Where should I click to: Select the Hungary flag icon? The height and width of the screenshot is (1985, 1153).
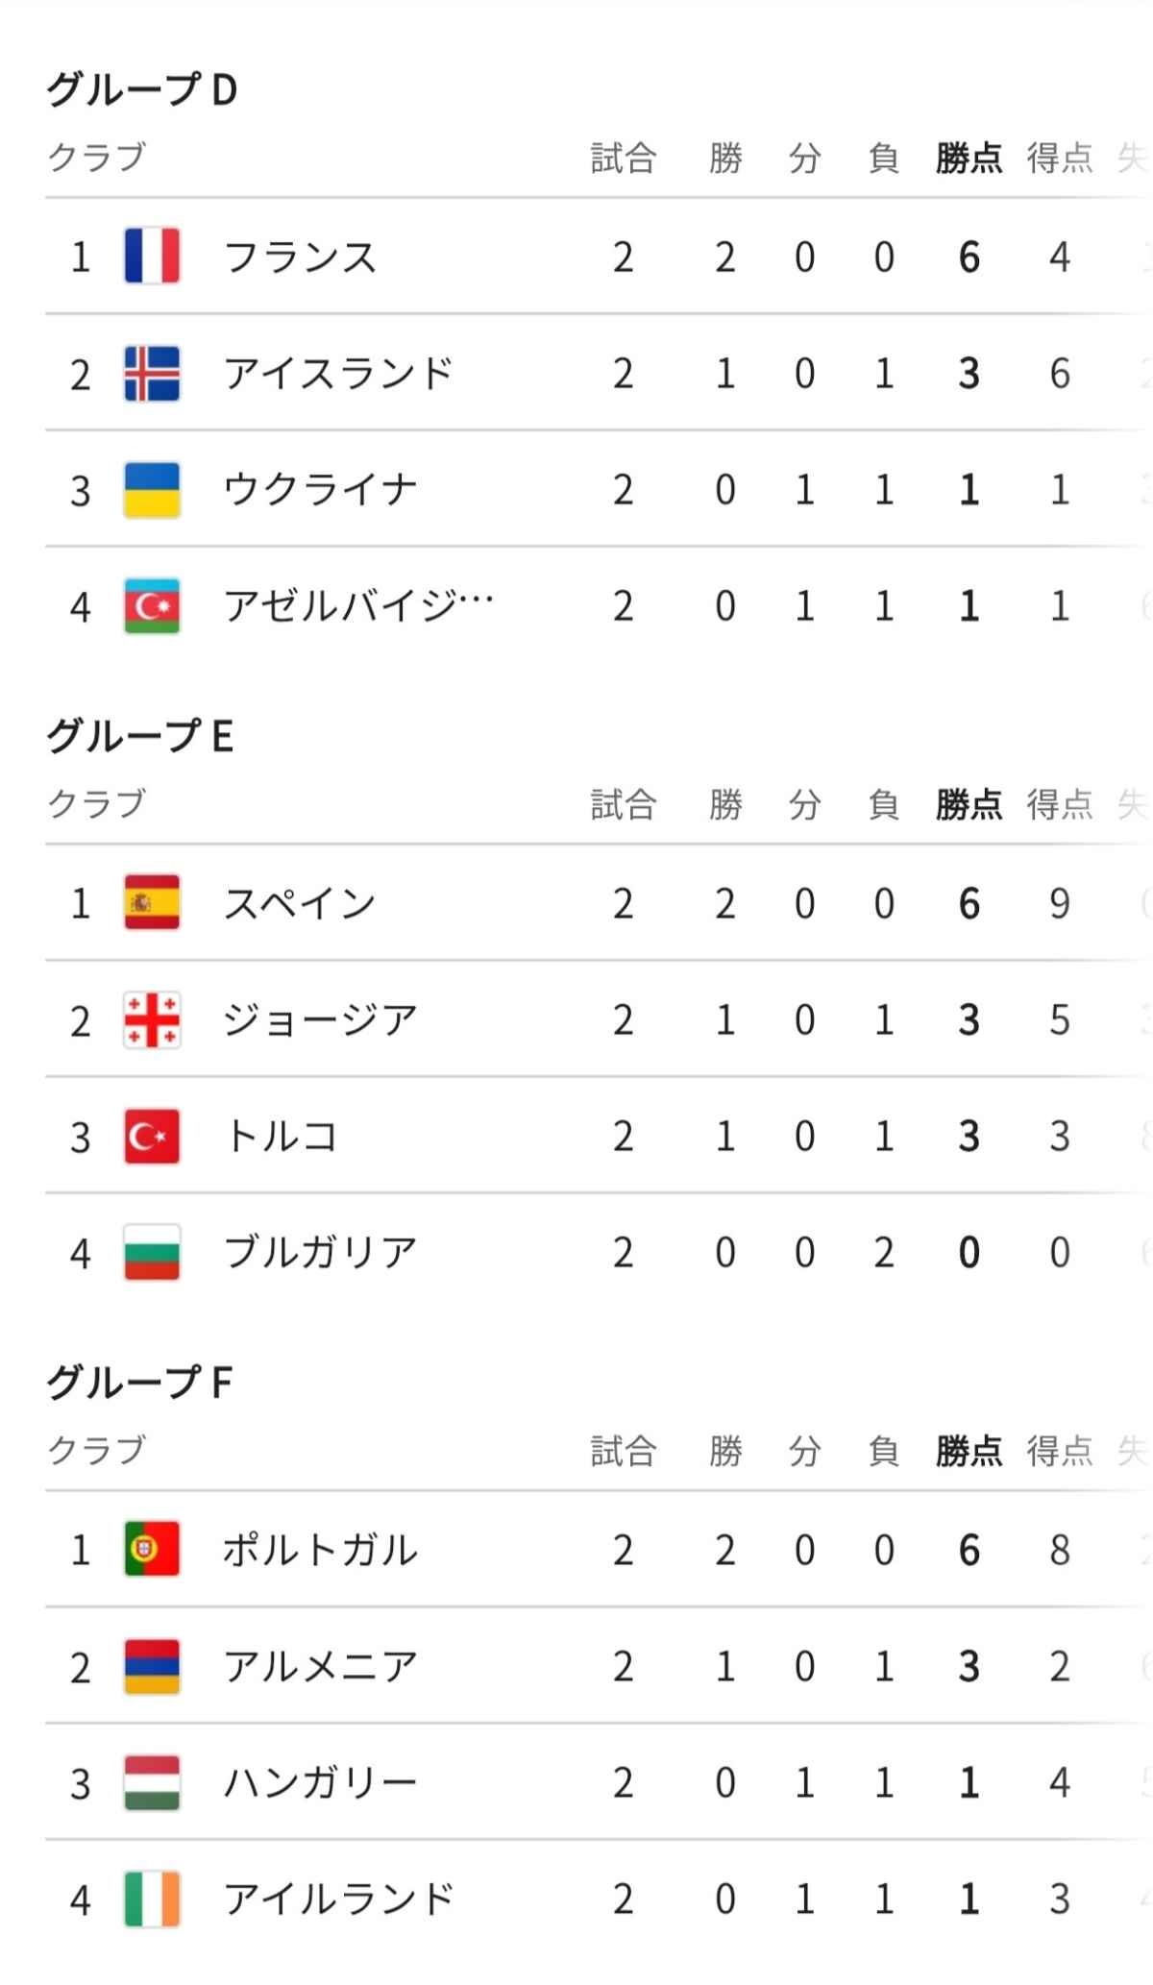coord(152,1783)
